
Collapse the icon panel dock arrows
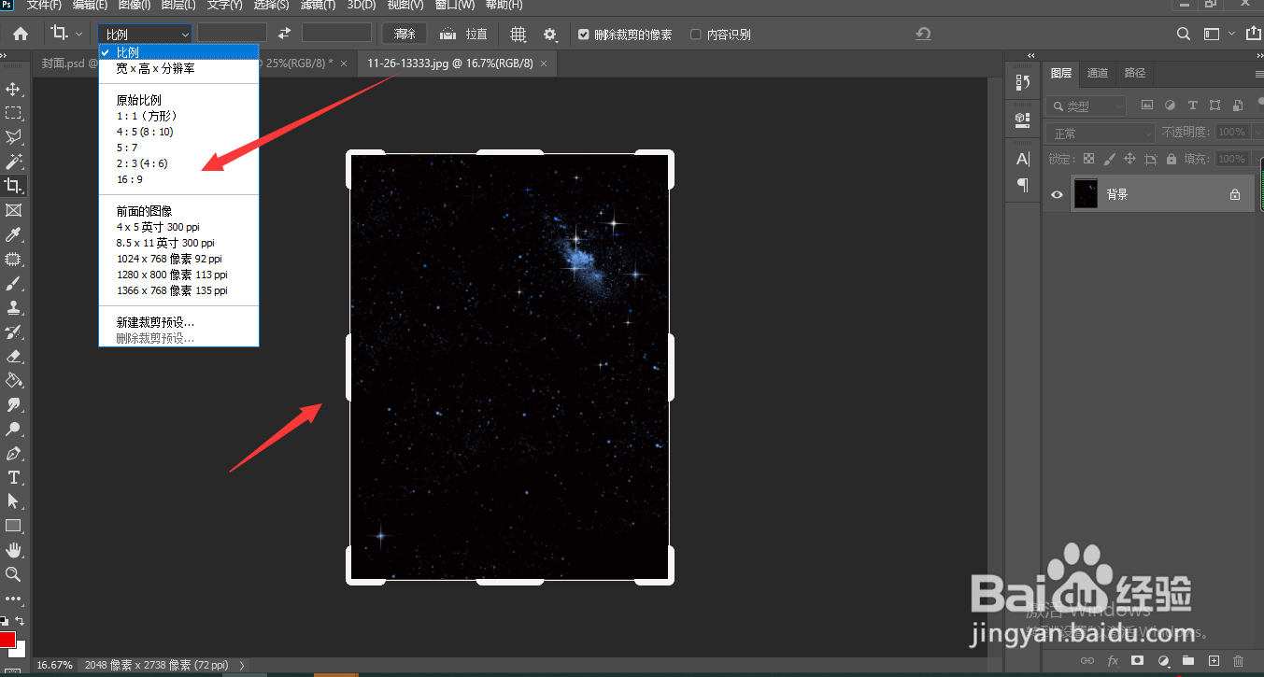1030,55
